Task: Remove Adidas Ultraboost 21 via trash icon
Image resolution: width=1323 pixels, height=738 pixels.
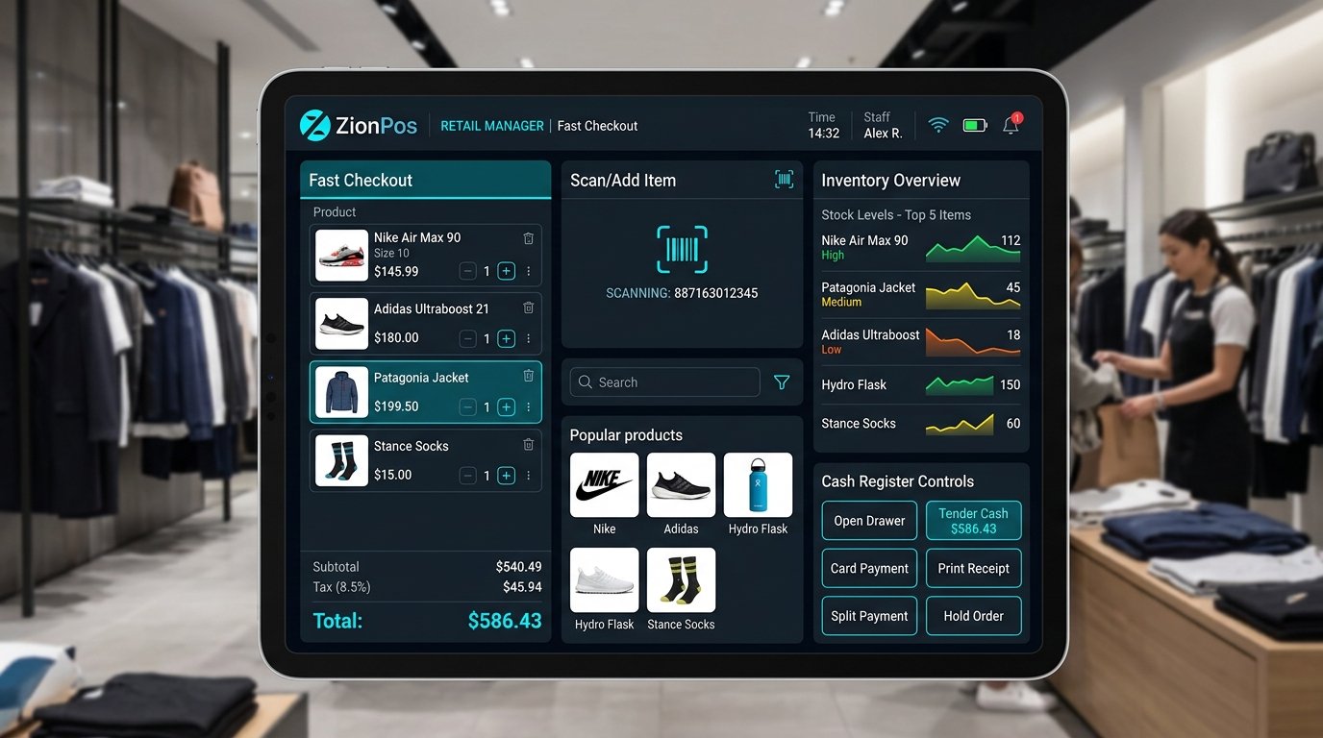Action: point(528,307)
